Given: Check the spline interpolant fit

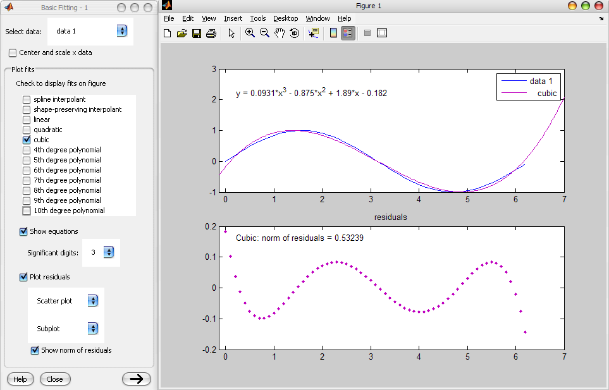Looking at the screenshot, I should click(27, 100).
